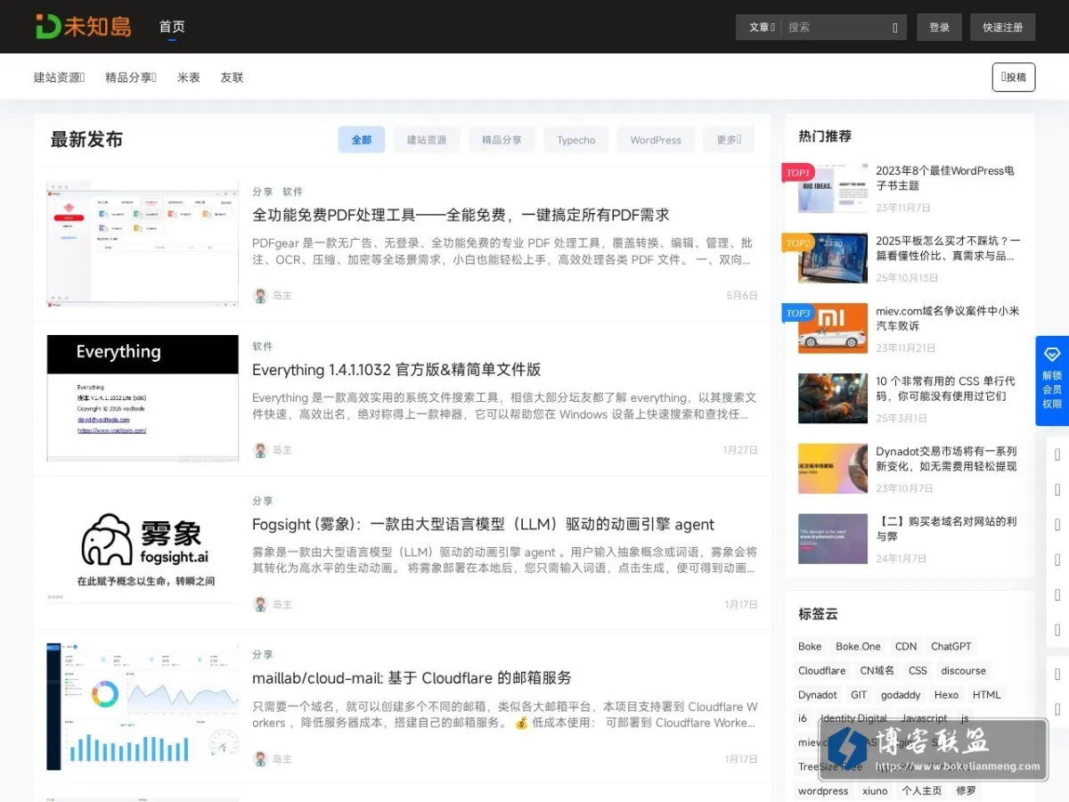Click the Dynadot tag
The image size is (1069, 802).
pyautogui.click(x=818, y=695)
